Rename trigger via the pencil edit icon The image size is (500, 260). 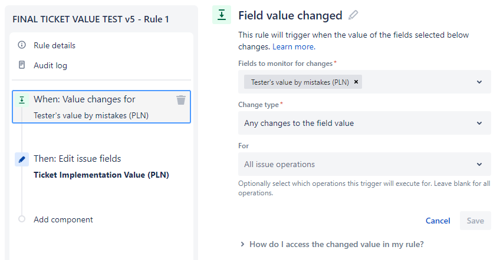[x=353, y=15]
